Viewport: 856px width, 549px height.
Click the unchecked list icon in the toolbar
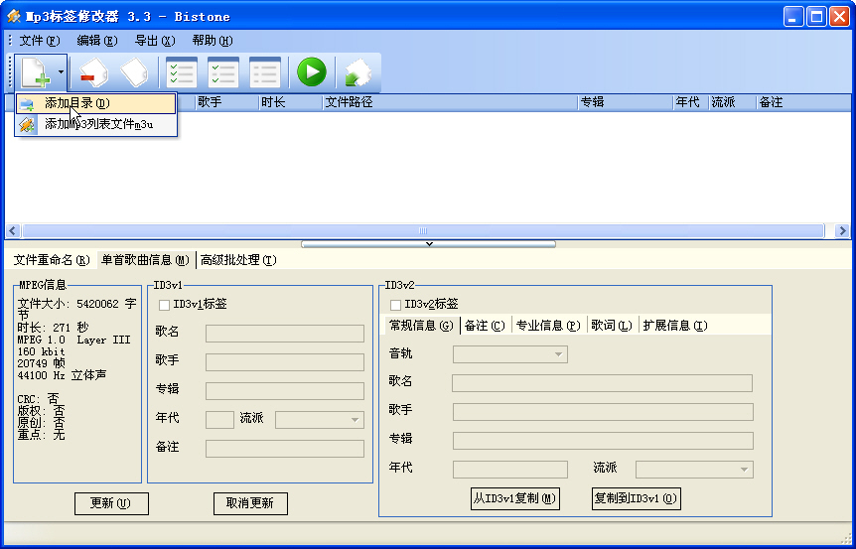coord(264,72)
